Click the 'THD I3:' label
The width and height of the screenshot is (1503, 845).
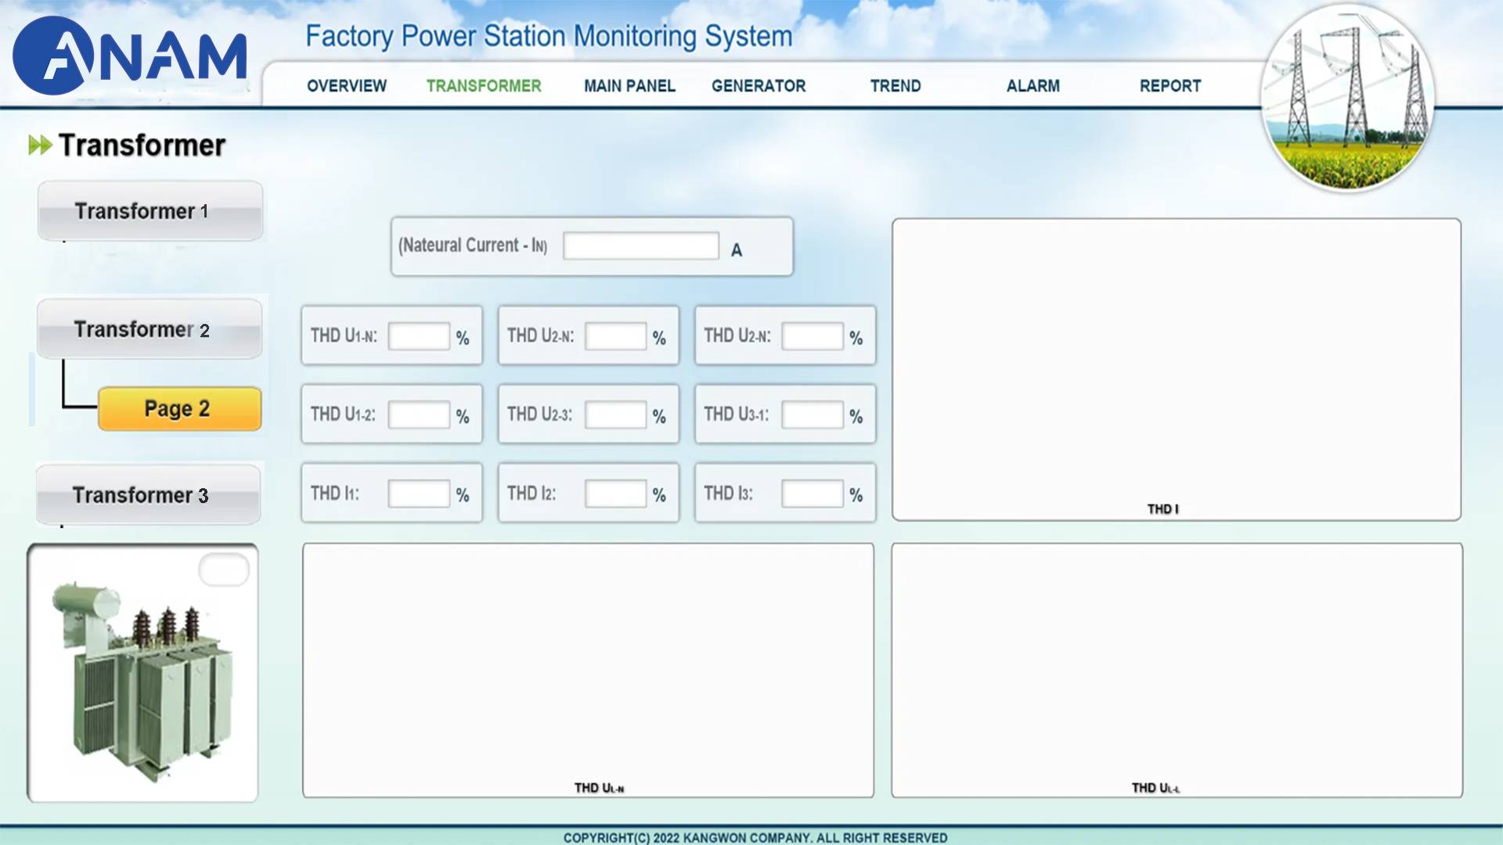click(x=728, y=493)
